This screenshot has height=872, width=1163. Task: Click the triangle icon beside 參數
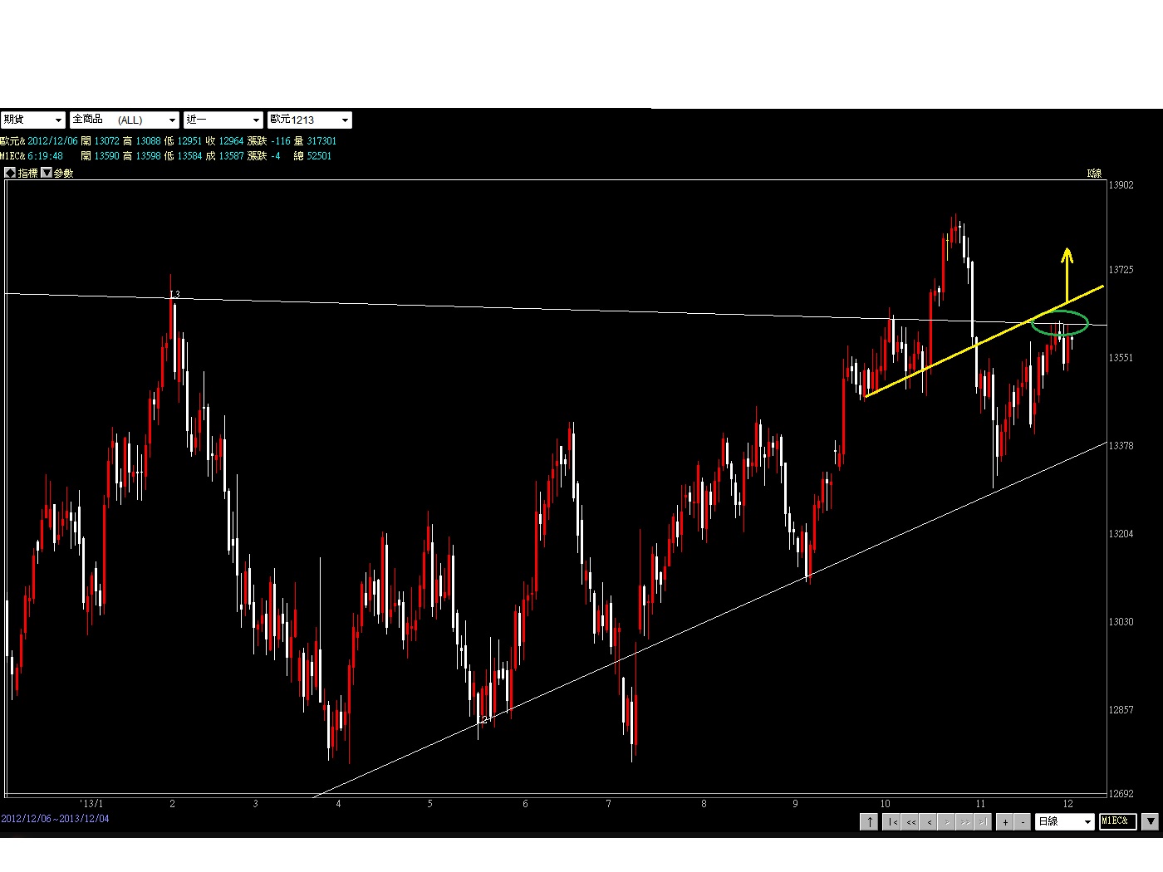47,173
